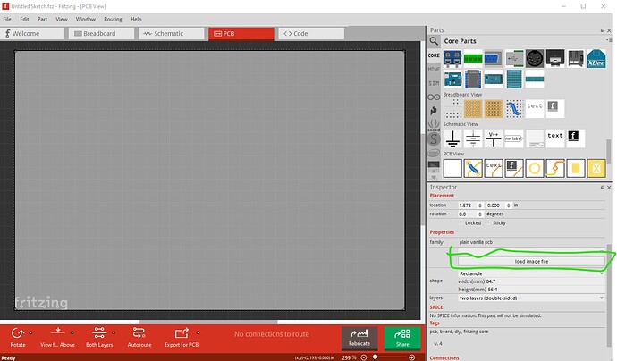Select the USB connector part
The width and height of the screenshot is (617, 361).
[514, 59]
